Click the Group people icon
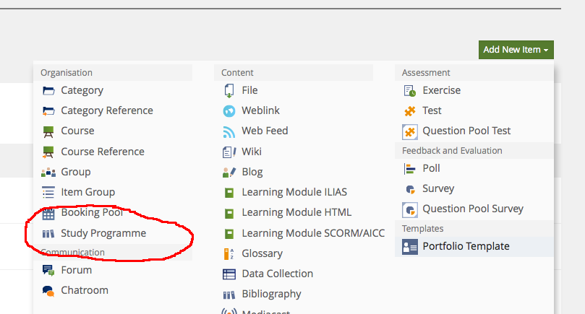Screen dimensions: 585x314 point(48,172)
